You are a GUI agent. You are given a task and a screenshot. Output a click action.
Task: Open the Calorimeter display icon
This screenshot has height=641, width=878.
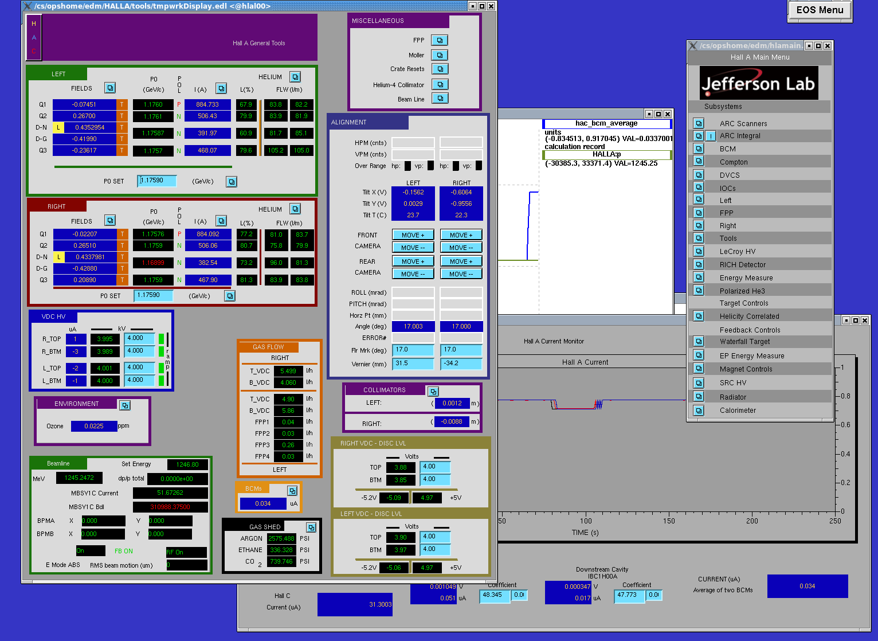click(x=699, y=411)
